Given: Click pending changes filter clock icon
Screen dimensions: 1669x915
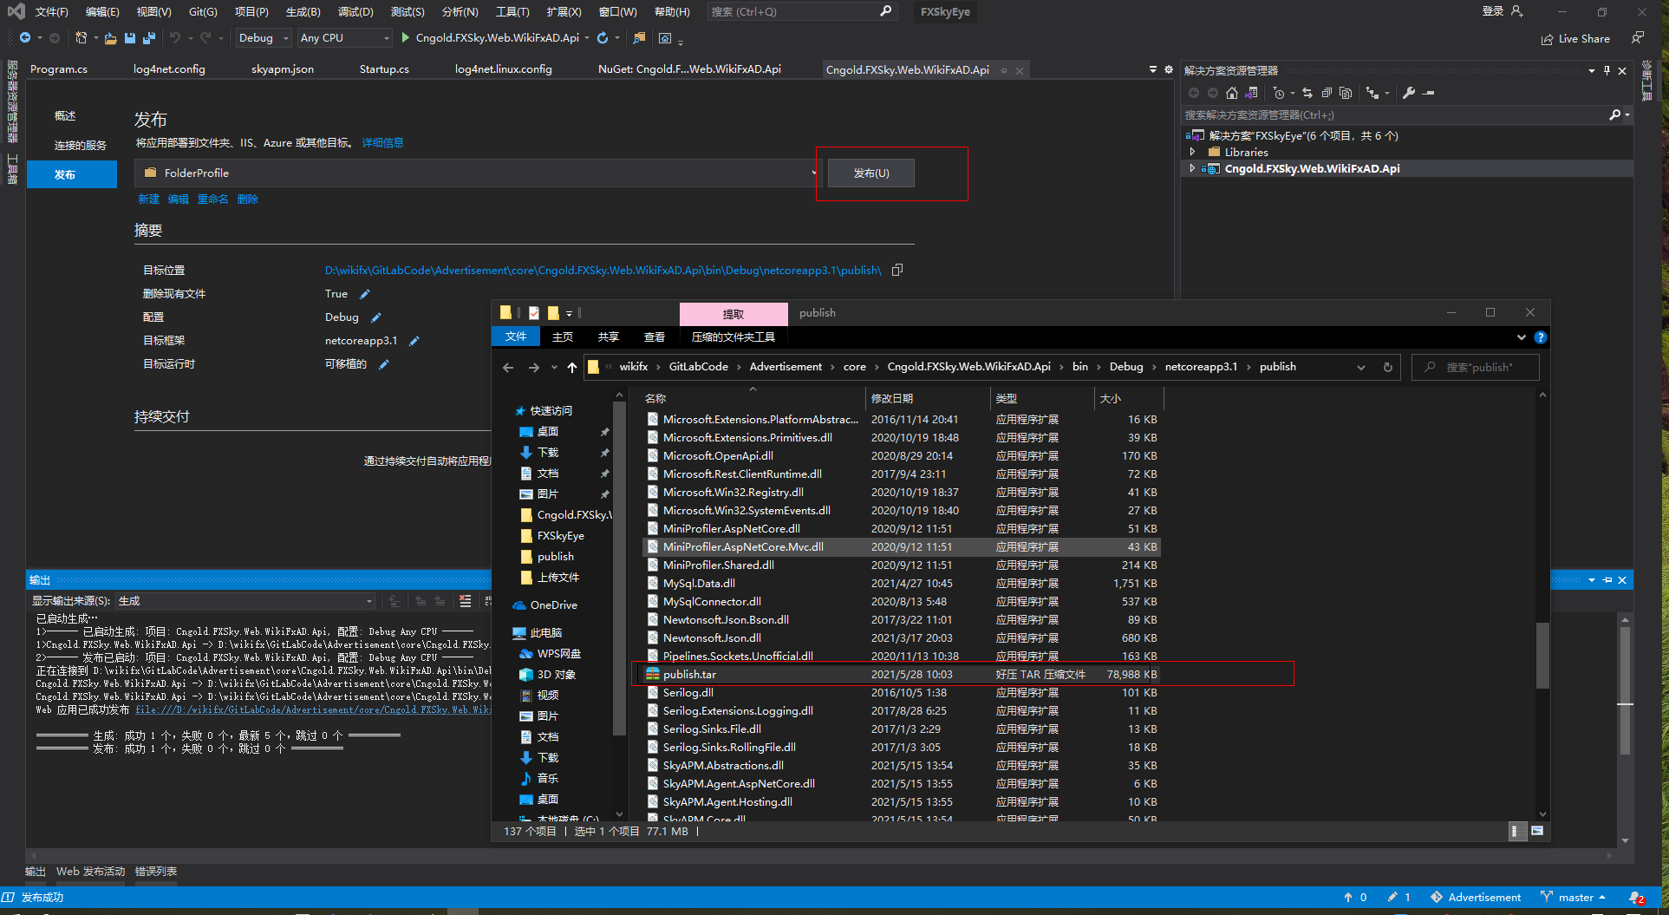Looking at the screenshot, I should pyautogui.click(x=1279, y=93).
